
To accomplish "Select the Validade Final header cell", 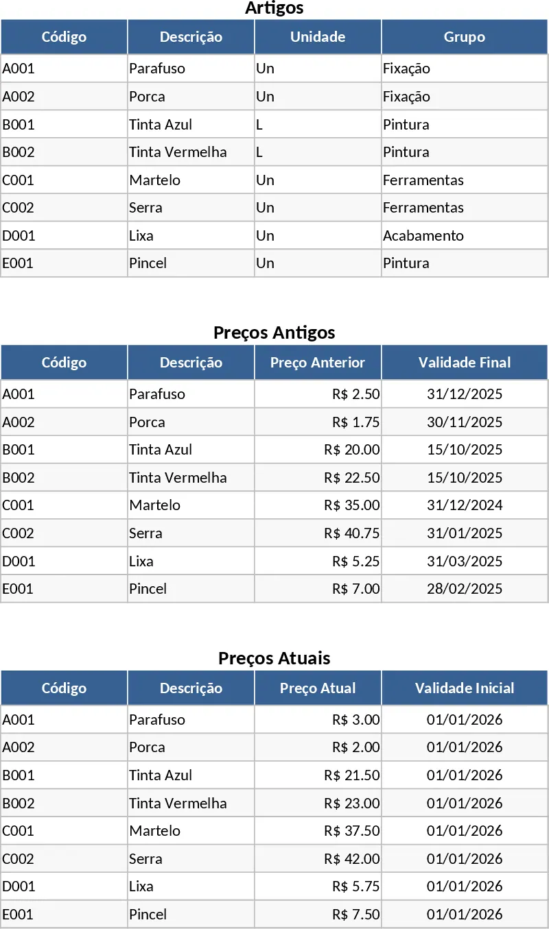I will pyautogui.click(x=464, y=363).
